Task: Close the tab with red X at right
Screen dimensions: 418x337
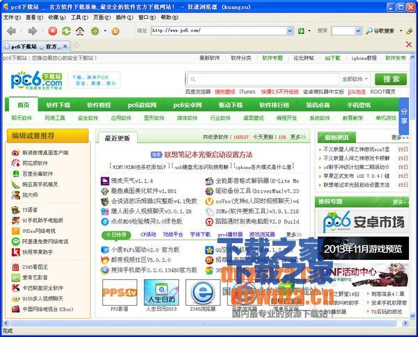Action: click(x=409, y=44)
